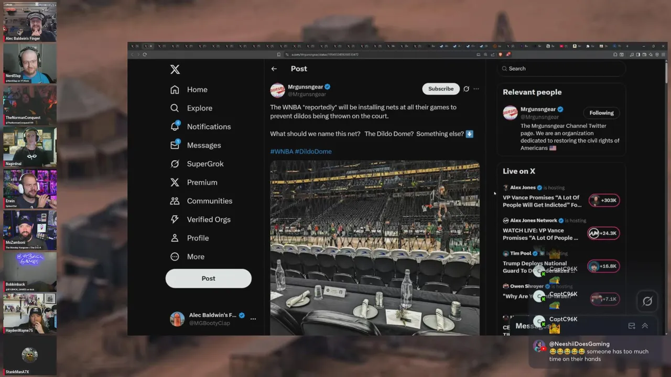The height and width of the screenshot is (377, 671).
Task: Open the Verified Orgs lightning icon
Action: (x=175, y=219)
